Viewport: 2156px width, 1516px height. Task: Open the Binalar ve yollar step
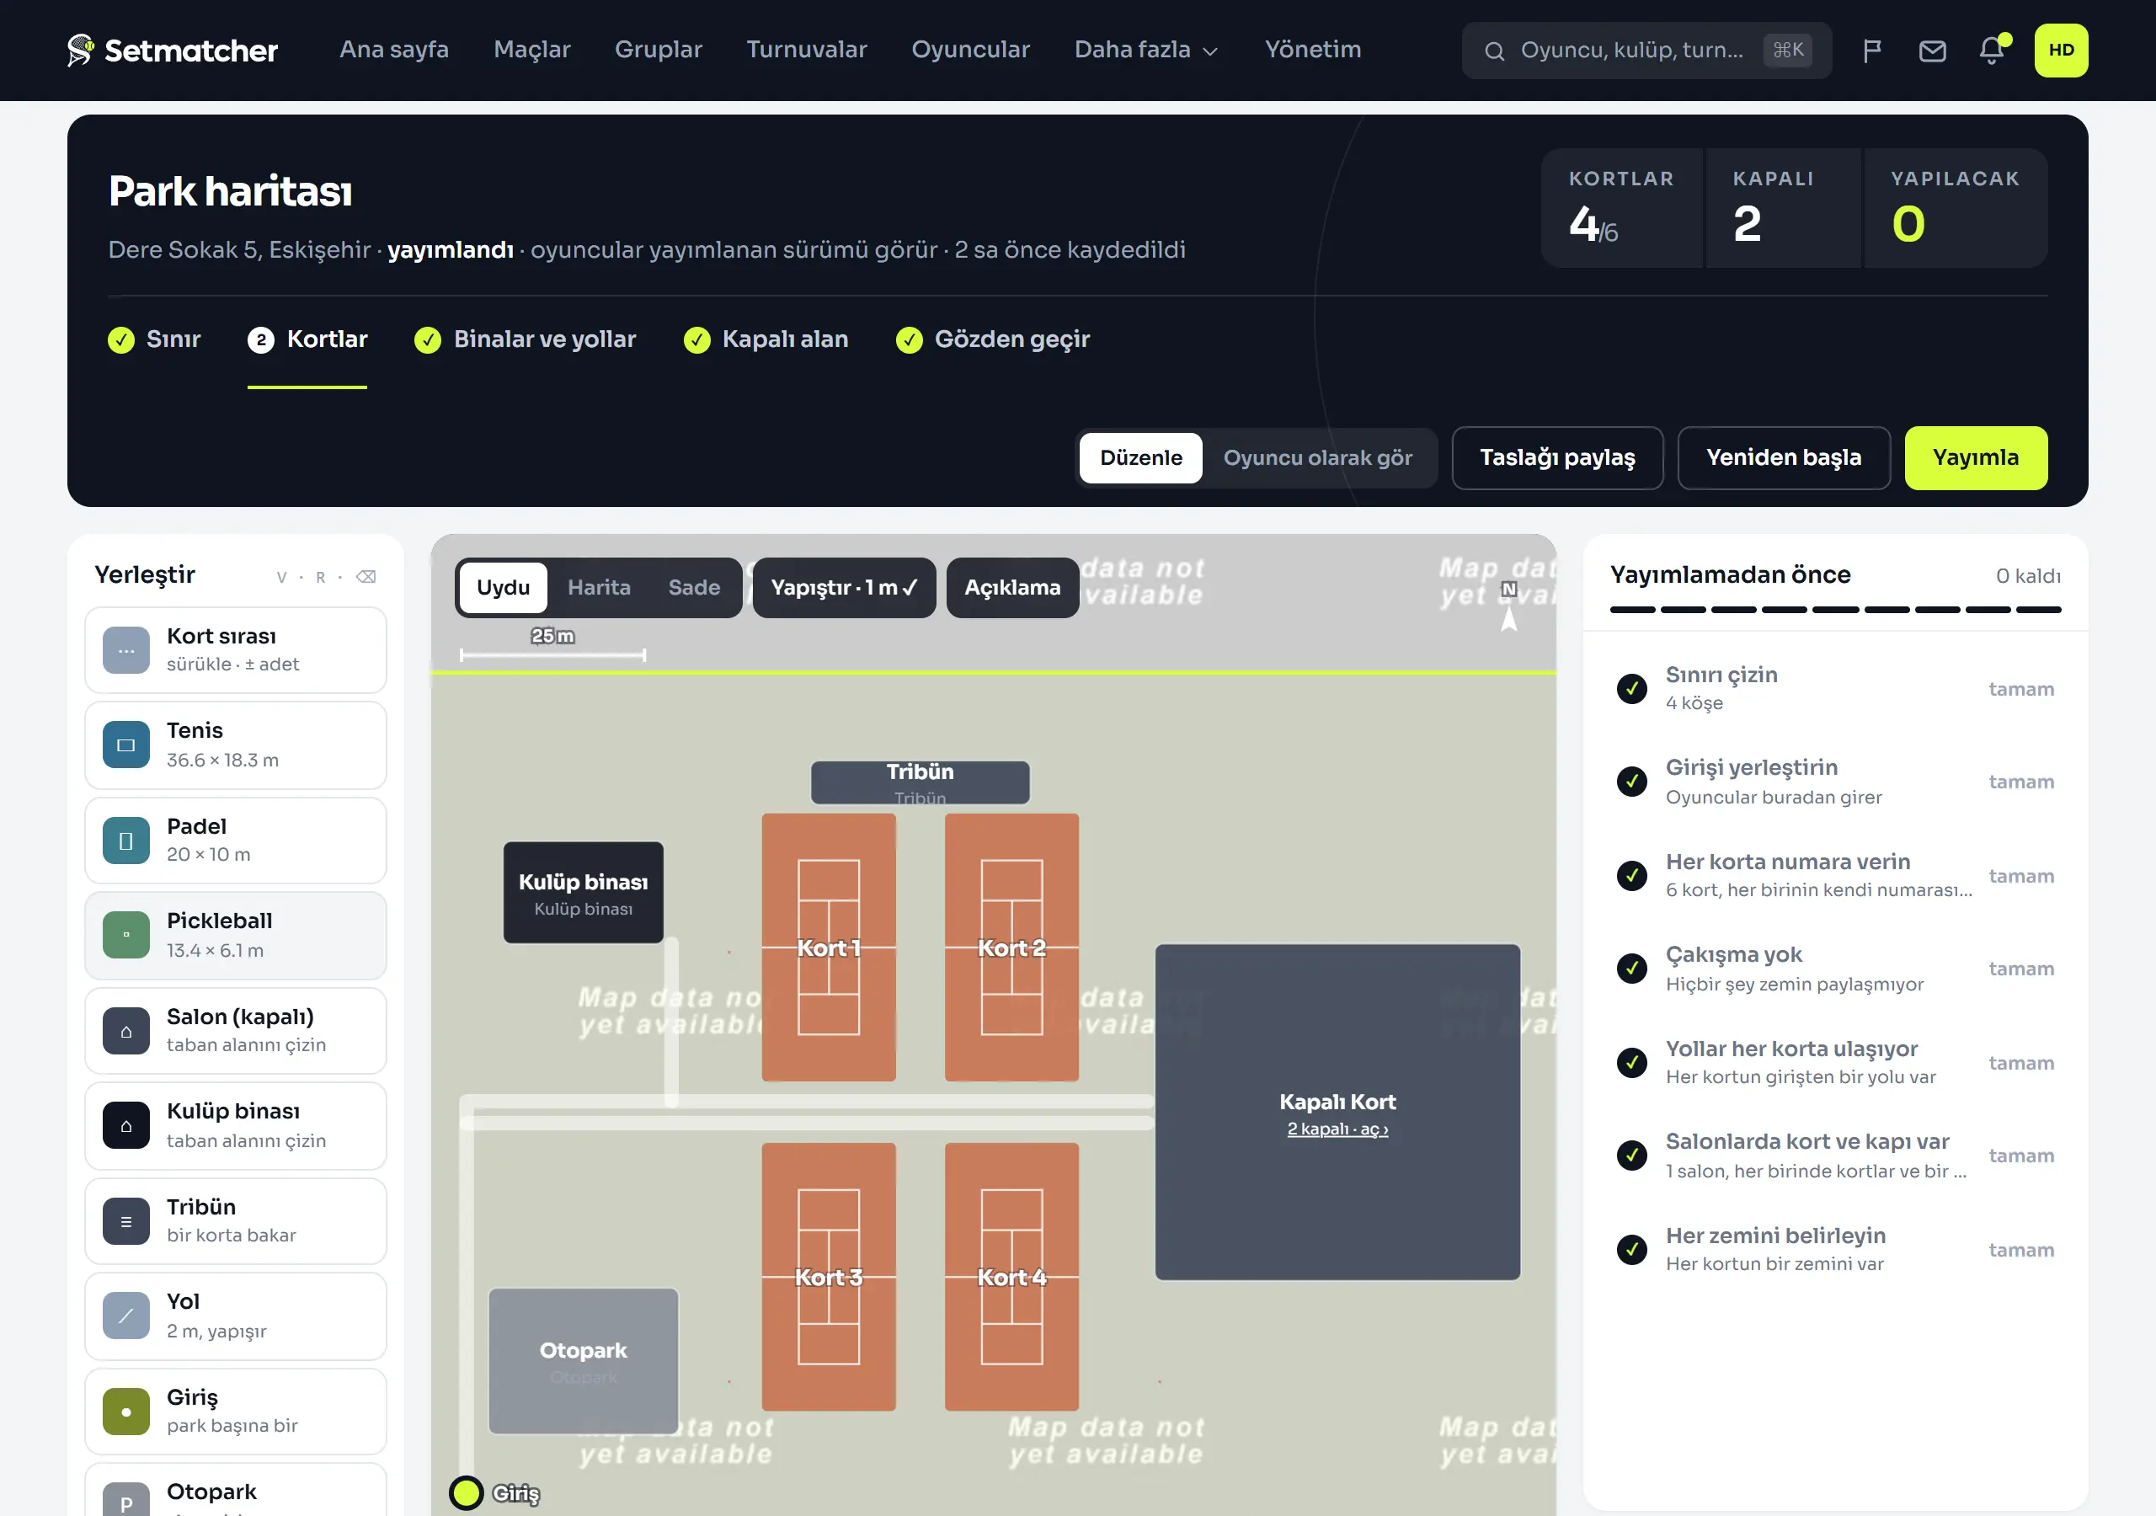pyautogui.click(x=525, y=339)
